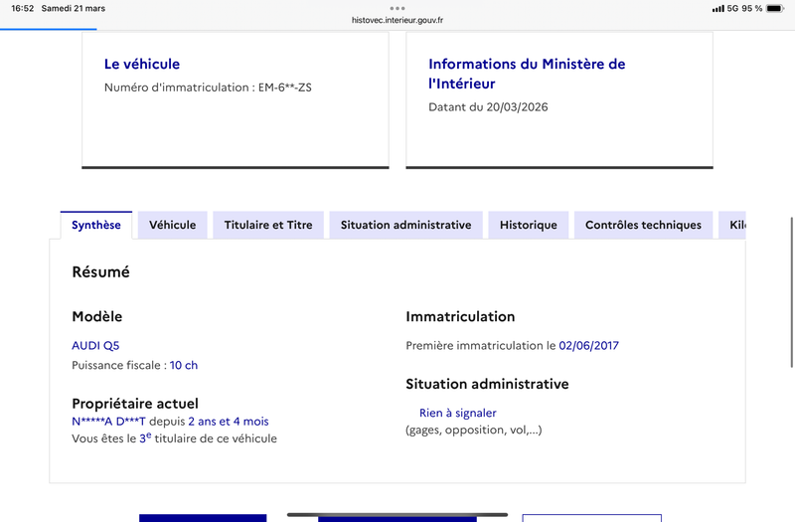The image size is (795, 522).
Task: Click the AUDI Q5 model link
Action: (x=95, y=346)
